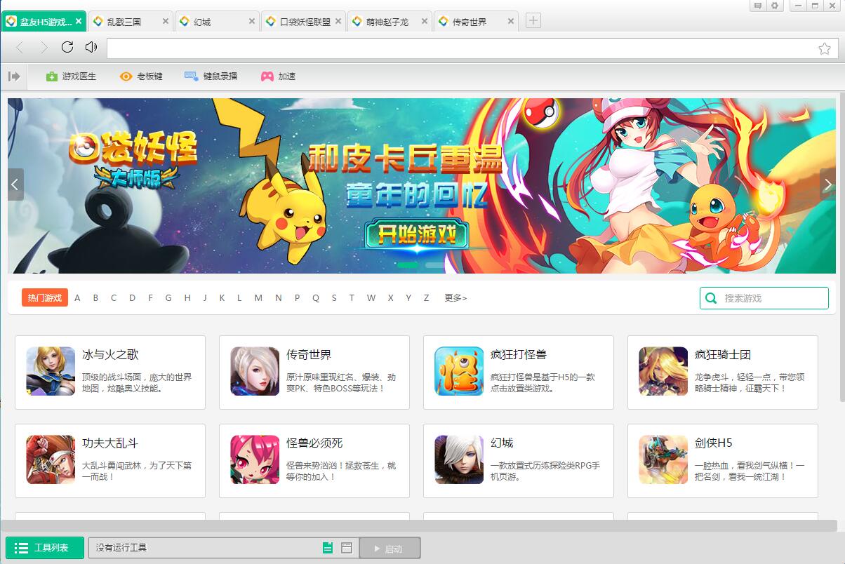Show next banner with right arrow
The image size is (845, 564).
click(x=827, y=184)
